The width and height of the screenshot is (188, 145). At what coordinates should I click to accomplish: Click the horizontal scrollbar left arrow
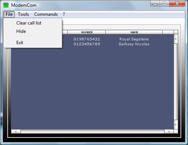tap(16, 131)
